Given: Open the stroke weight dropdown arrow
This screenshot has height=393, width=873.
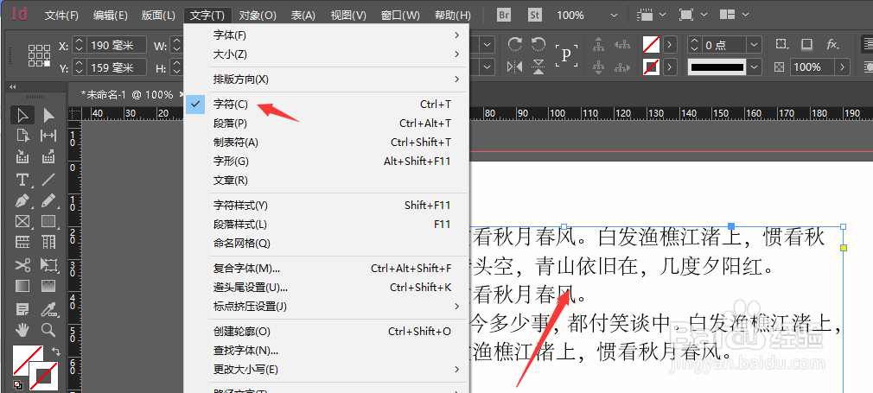Looking at the screenshot, I should tap(755, 45).
